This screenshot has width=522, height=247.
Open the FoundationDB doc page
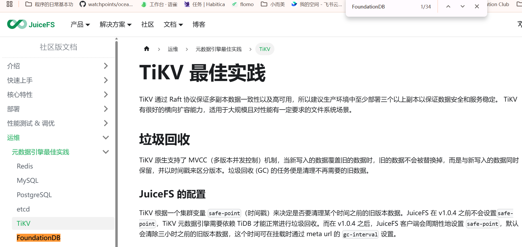tap(38, 238)
